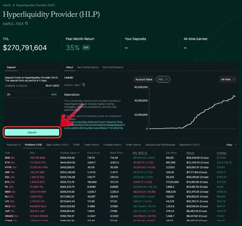Image resolution: width=242 pixels, height=226 pixels.
Task: Select the Positions (149) tab
Action: tap(33, 145)
